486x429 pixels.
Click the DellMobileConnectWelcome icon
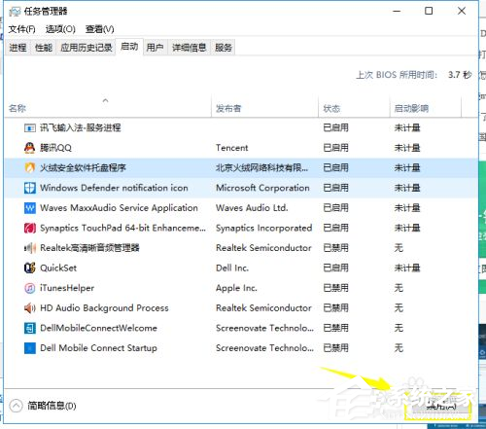pyautogui.click(x=30, y=328)
